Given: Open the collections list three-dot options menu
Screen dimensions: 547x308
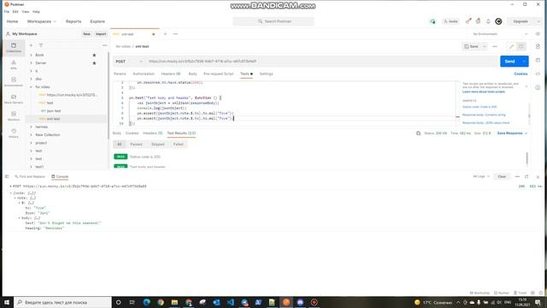Looking at the screenshot, I should [x=104, y=45].
